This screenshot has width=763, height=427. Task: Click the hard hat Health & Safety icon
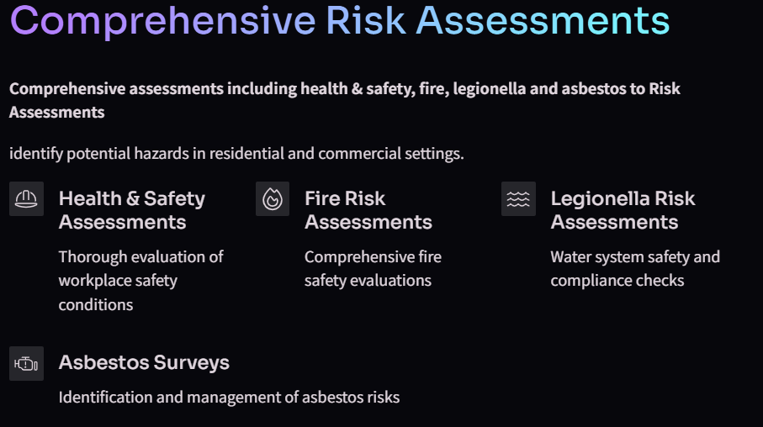[x=26, y=199]
